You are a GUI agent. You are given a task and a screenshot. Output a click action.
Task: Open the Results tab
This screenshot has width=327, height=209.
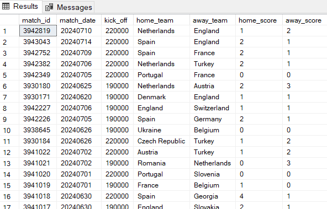20,7
